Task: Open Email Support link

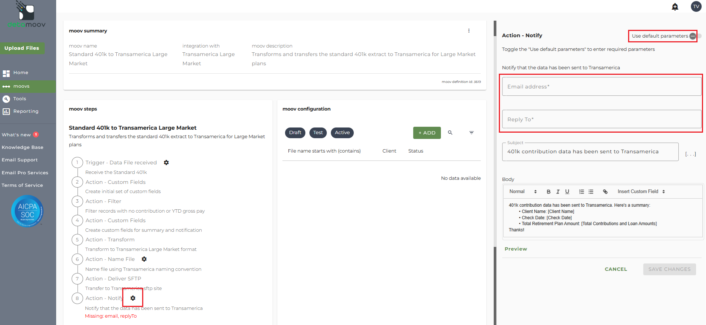Action: 20,160
